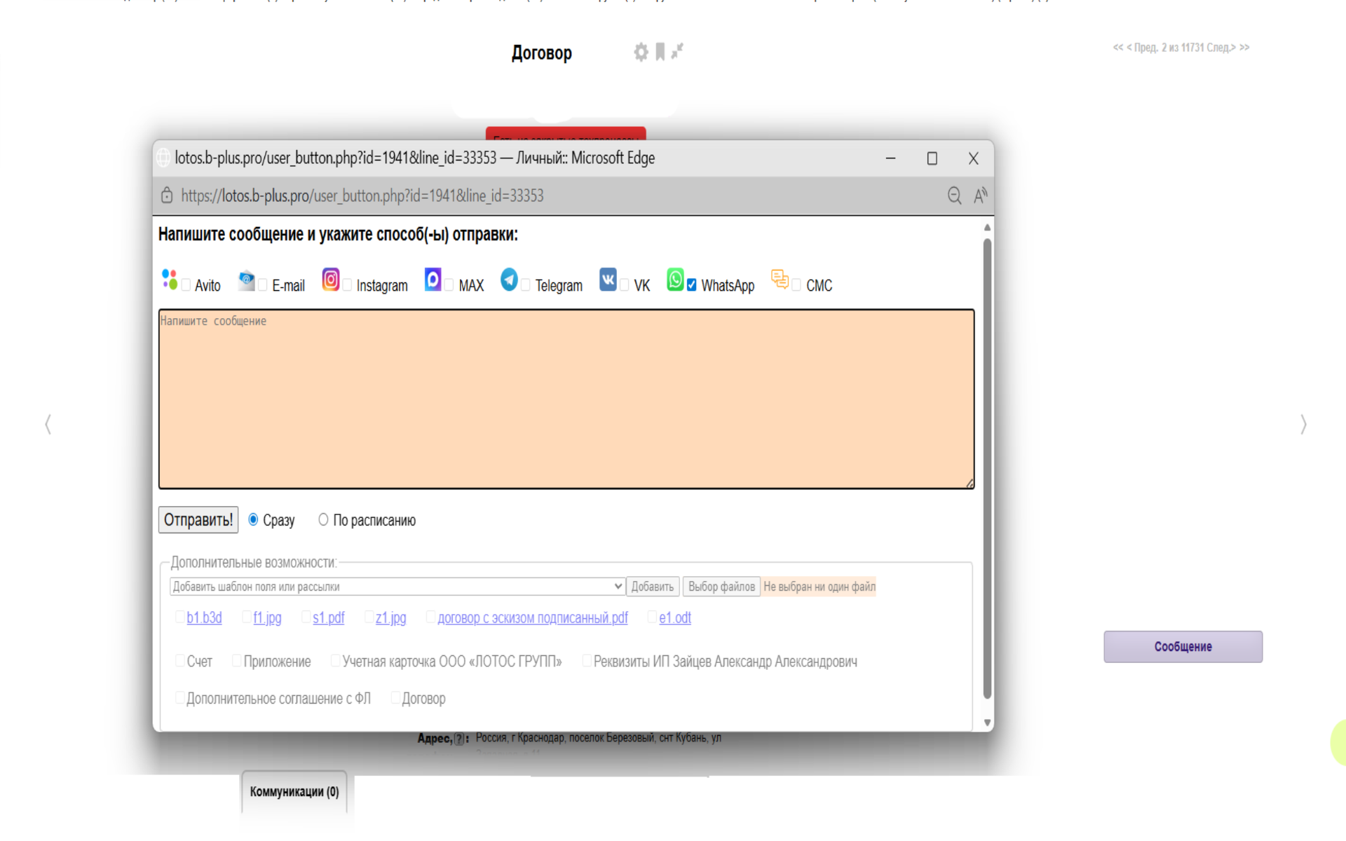Enable the E-mail sending checkbox
Screen dimensions: 1346x841
(x=263, y=285)
